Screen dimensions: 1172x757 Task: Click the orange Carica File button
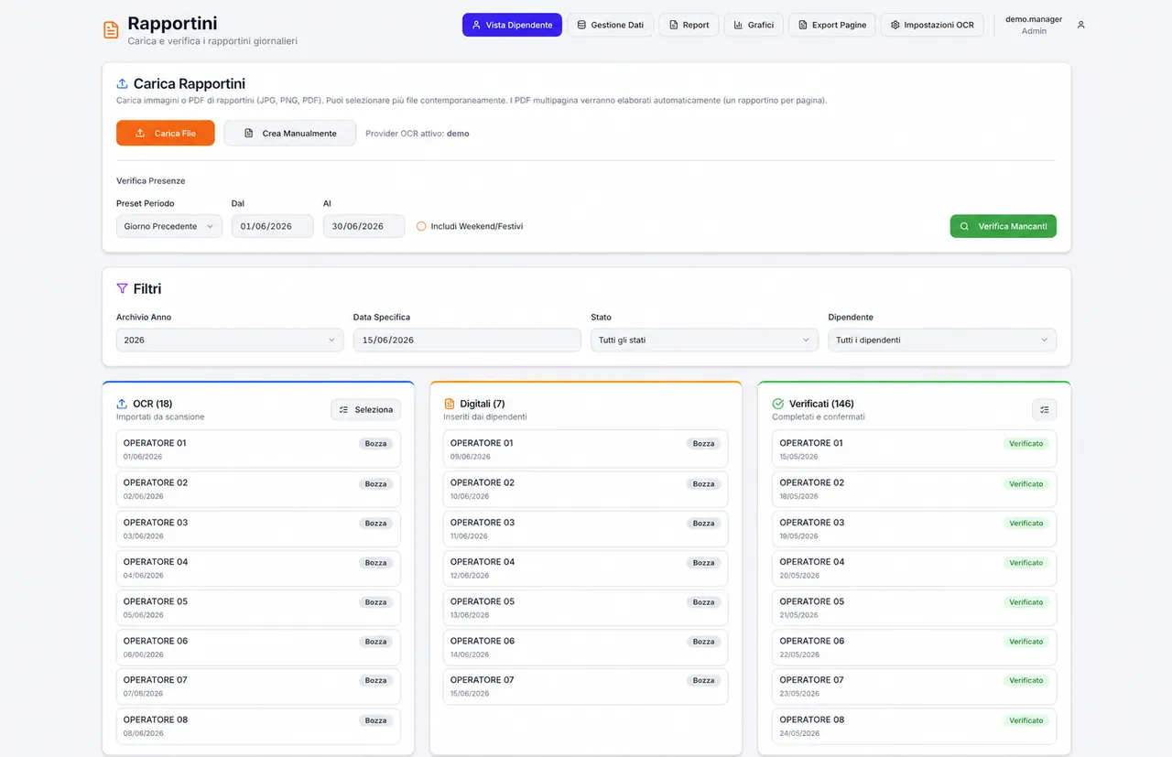166,133
